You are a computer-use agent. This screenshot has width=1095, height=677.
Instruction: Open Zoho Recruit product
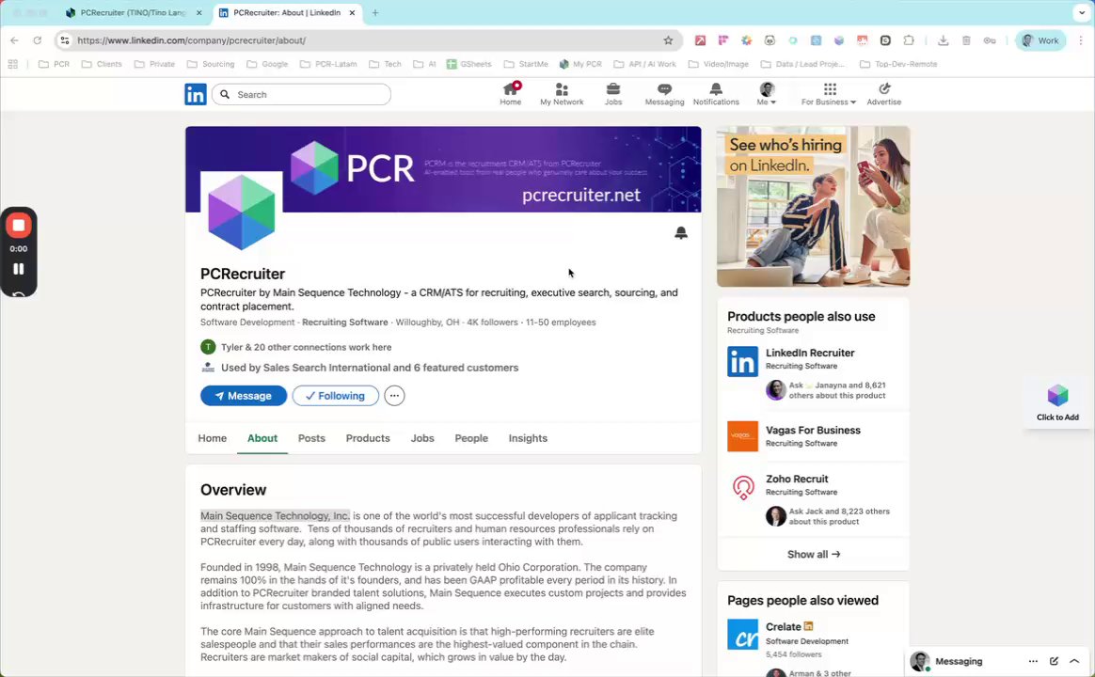pos(797,480)
